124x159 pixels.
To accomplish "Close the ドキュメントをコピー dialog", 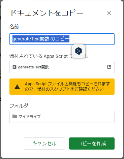I will coord(109,13).
